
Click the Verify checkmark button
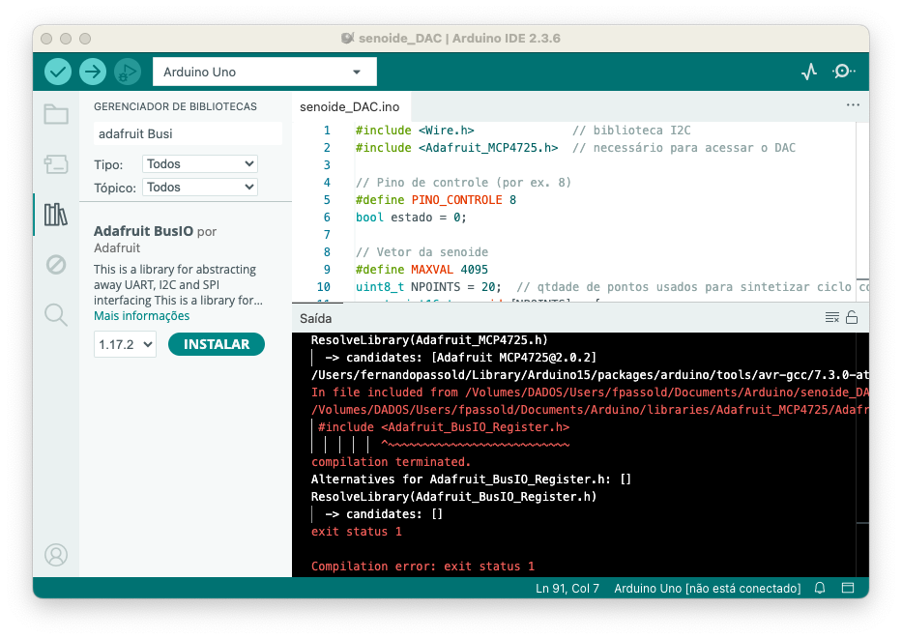(58, 72)
